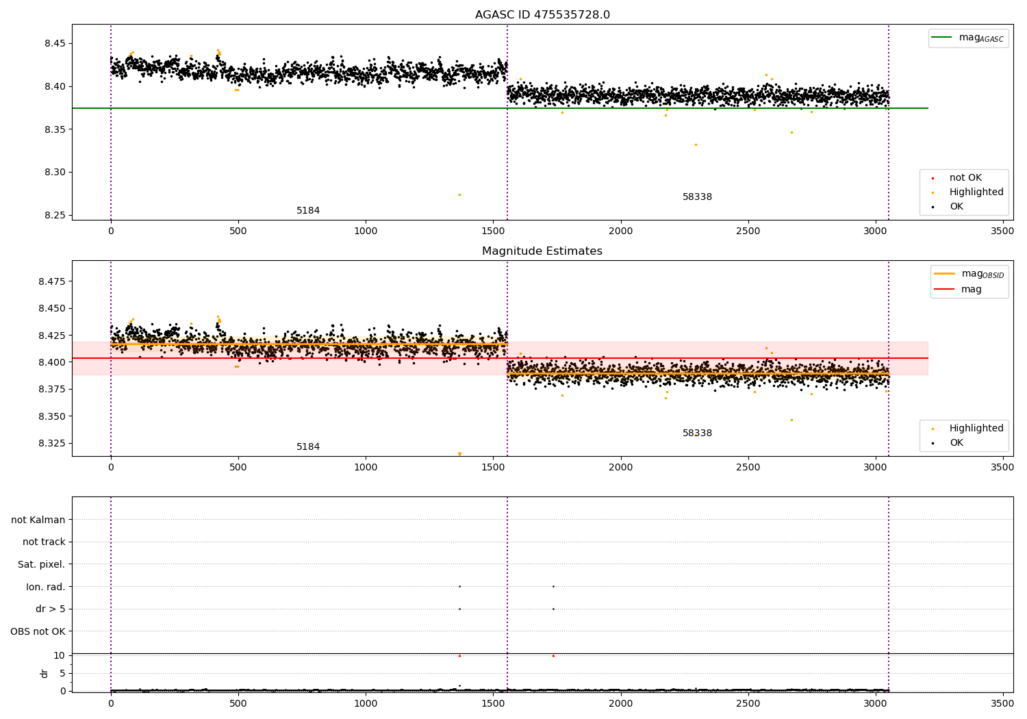Click the "8.40" y-axis tick in top plot
1027x719 pixels.
tap(55, 87)
